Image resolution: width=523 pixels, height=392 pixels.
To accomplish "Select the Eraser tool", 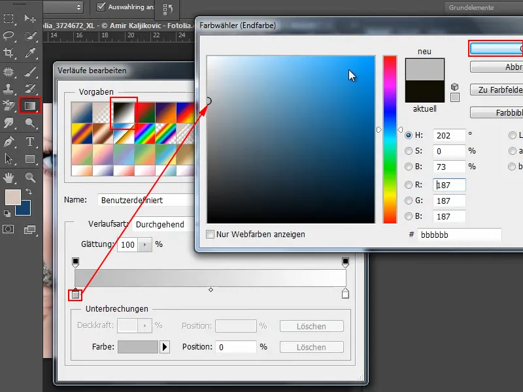I will pos(8,106).
